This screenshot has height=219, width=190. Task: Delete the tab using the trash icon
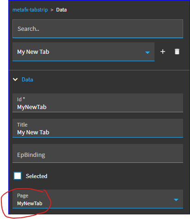click(177, 52)
